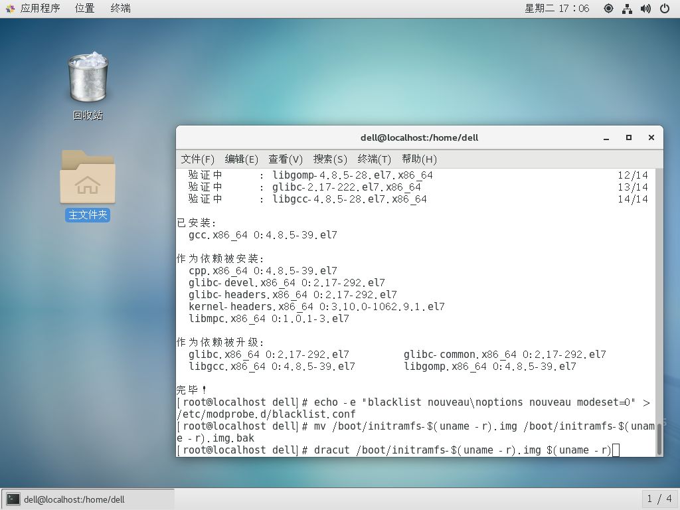Open the terminal 编辑(E) menu

coord(242,159)
